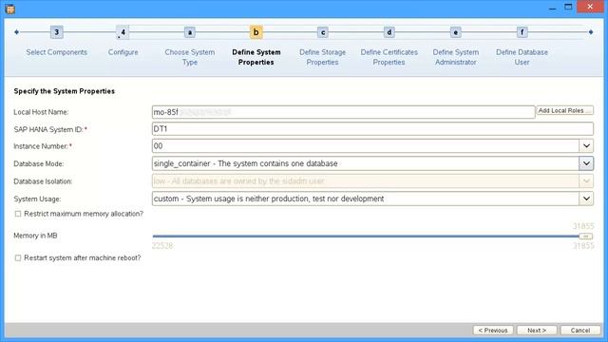This screenshot has width=608, height=342.
Task: Go to the Define Certificates Properties step label
Action: [x=389, y=57]
